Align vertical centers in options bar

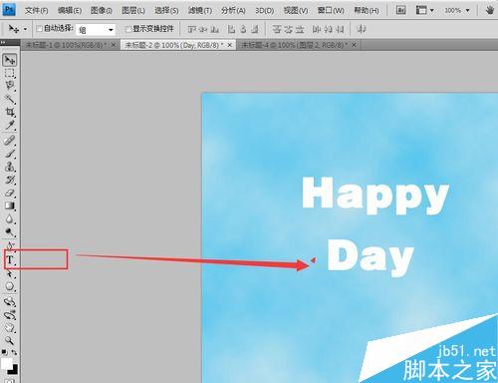[x=203, y=30]
